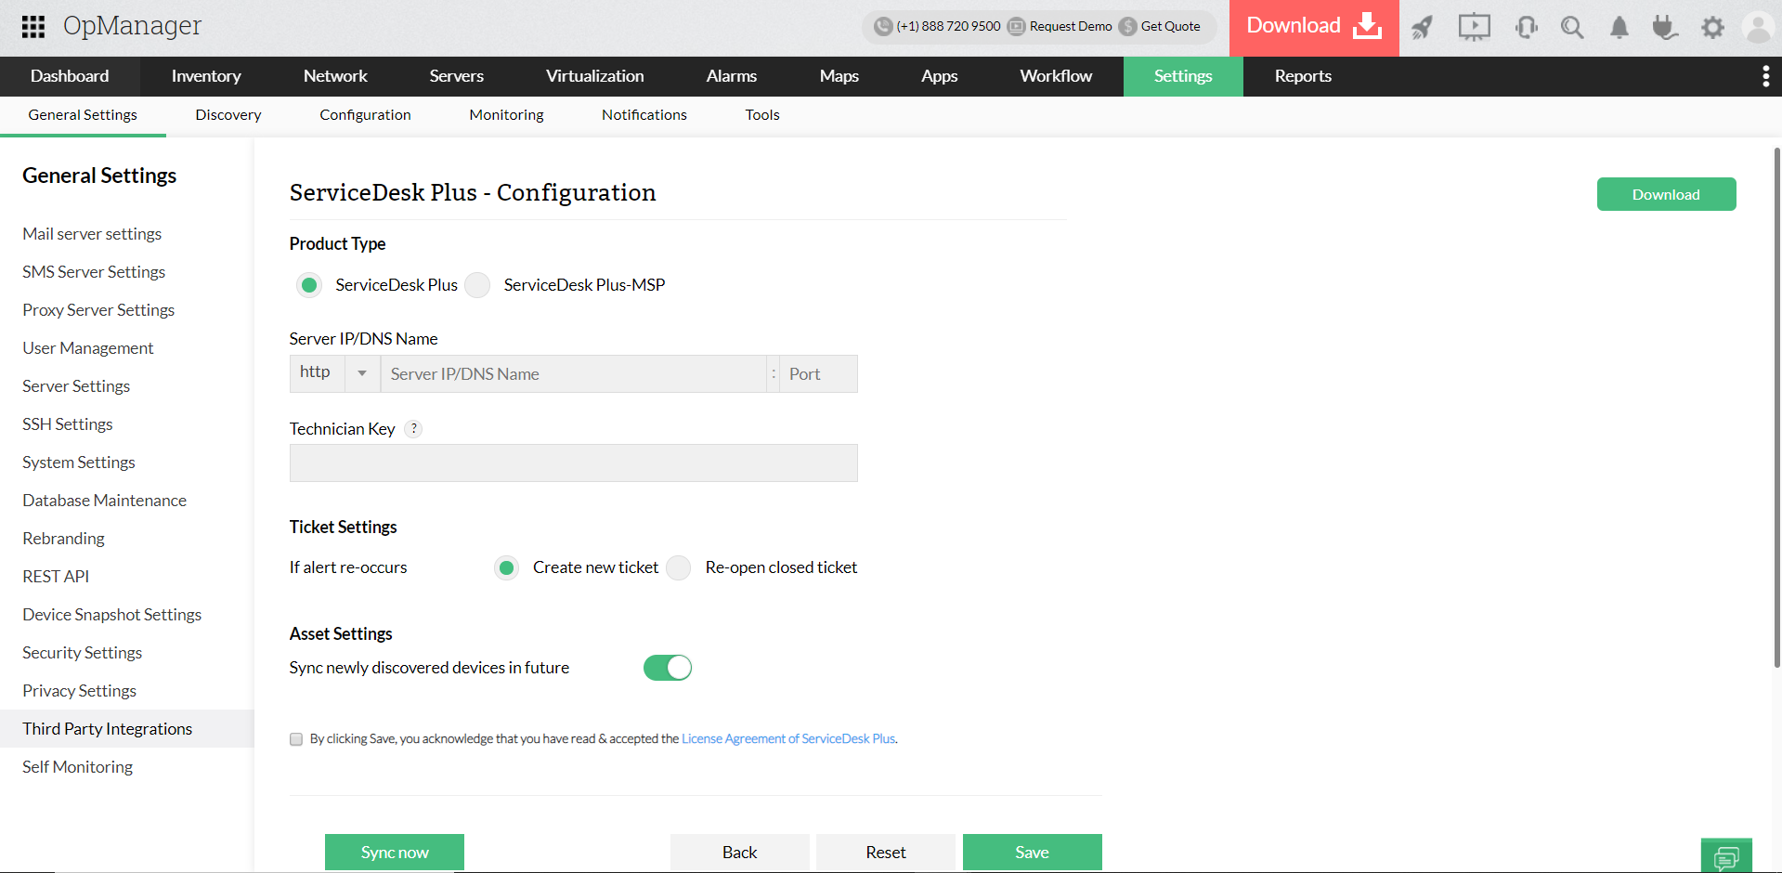Open REST API settings
Image resolution: width=1782 pixels, height=873 pixels.
pyautogui.click(x=56, y=577)
